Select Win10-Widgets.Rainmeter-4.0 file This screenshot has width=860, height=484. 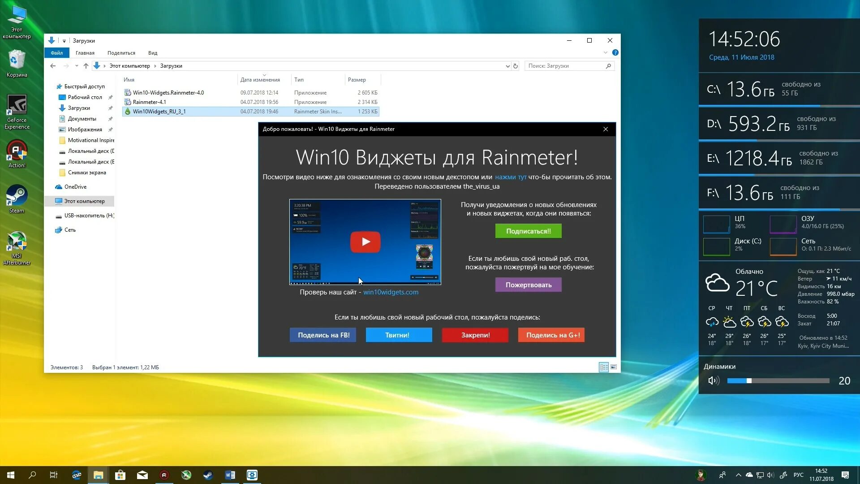pos(251,93)
